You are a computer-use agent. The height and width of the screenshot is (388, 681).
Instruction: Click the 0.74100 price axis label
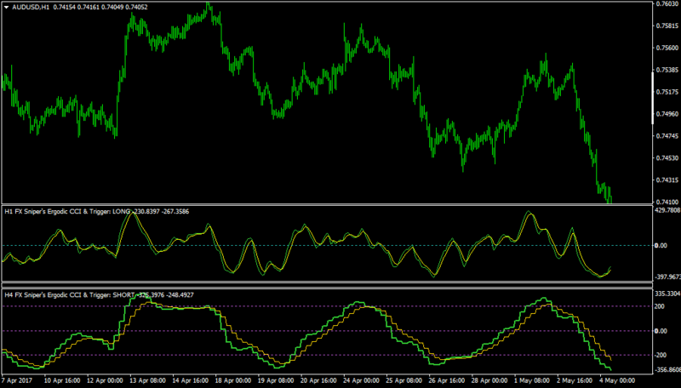coord(667,202)
